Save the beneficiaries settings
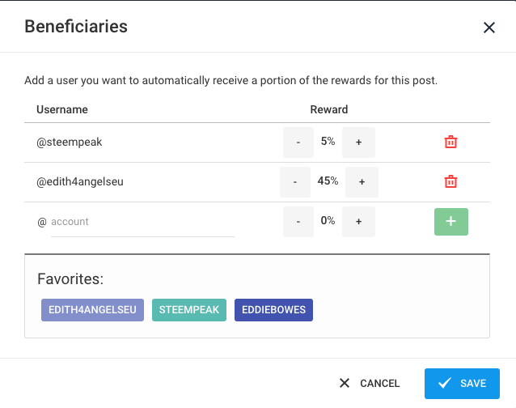 click(462, 384)
